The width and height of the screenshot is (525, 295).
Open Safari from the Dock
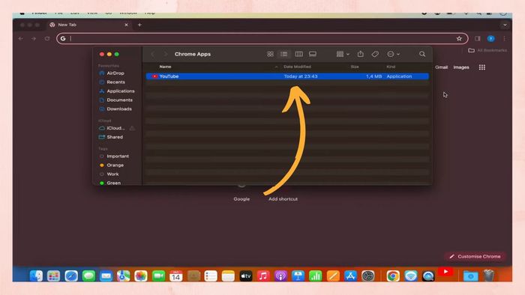coord(71,276)
